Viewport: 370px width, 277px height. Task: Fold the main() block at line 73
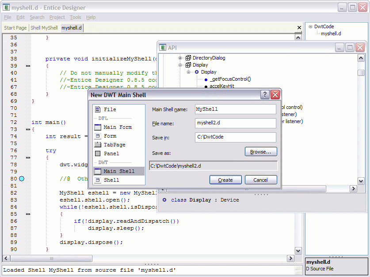[x=28, y=129]
